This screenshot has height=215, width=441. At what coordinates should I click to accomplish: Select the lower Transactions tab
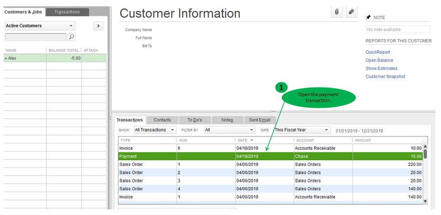tap(130, 120)
